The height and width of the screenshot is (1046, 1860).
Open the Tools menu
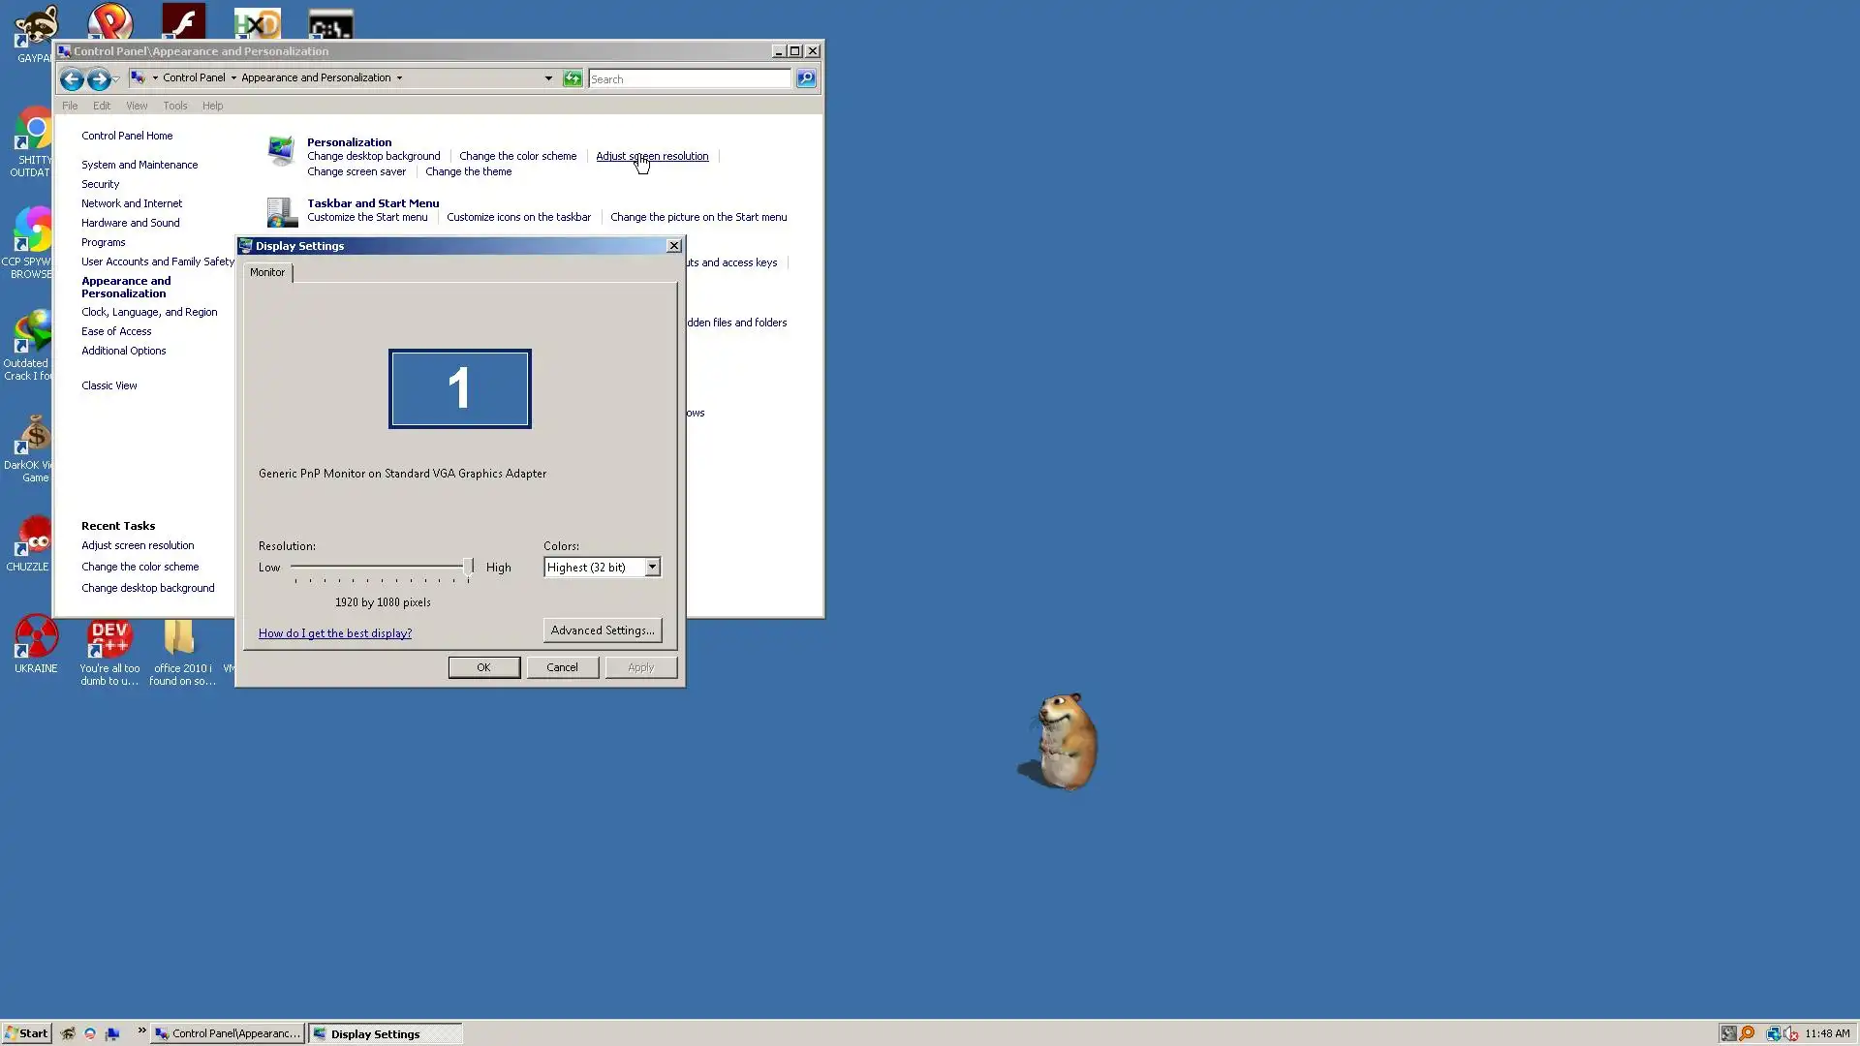[x=174, y=106]
